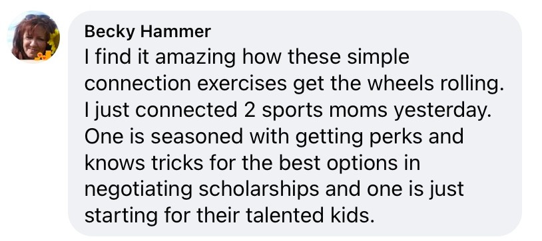
Task: Open Becky Hammer's profile picture
Action: (33, 37)
